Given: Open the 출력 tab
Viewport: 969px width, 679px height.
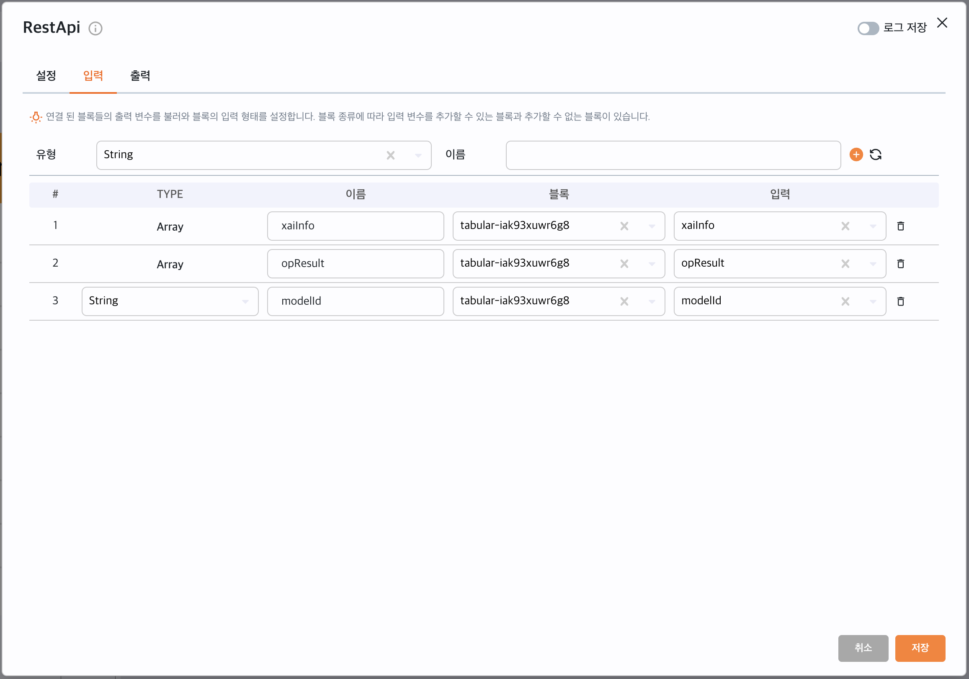Looking at the screenshot, I should (140, 75).
